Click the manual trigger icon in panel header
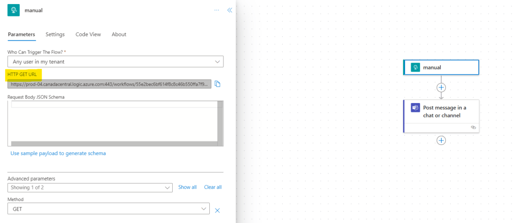This screenshot has width=514, height=223. coord(14,10)
